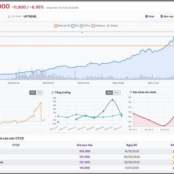Toggle the Kháng cự resistance legend item
Viewport: 174px width, 174px height.
[x=98, y=26]
